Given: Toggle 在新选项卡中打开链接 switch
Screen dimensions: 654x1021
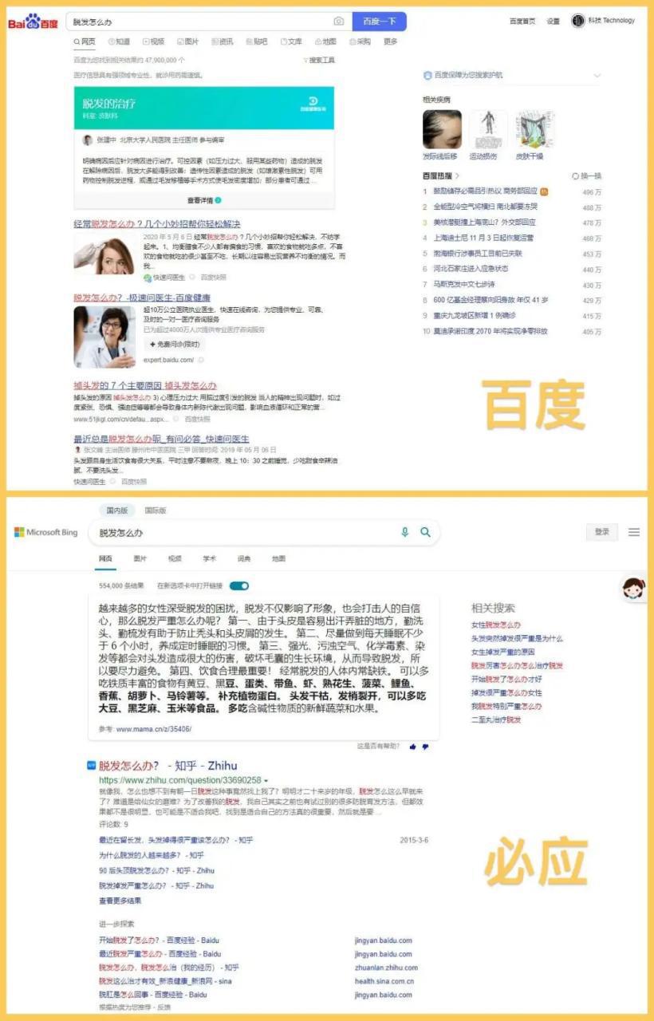Looking at the screenshot, I should click(x=239, y=585).
